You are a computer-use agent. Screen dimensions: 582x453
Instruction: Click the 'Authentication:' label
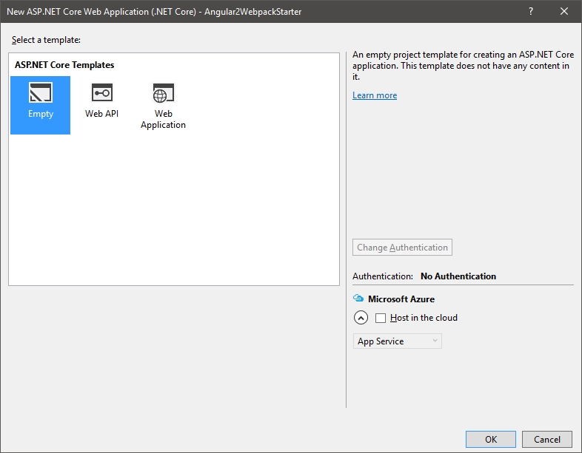point(383,276)
